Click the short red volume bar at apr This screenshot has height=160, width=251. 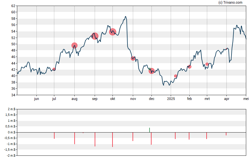click(226, 134)
